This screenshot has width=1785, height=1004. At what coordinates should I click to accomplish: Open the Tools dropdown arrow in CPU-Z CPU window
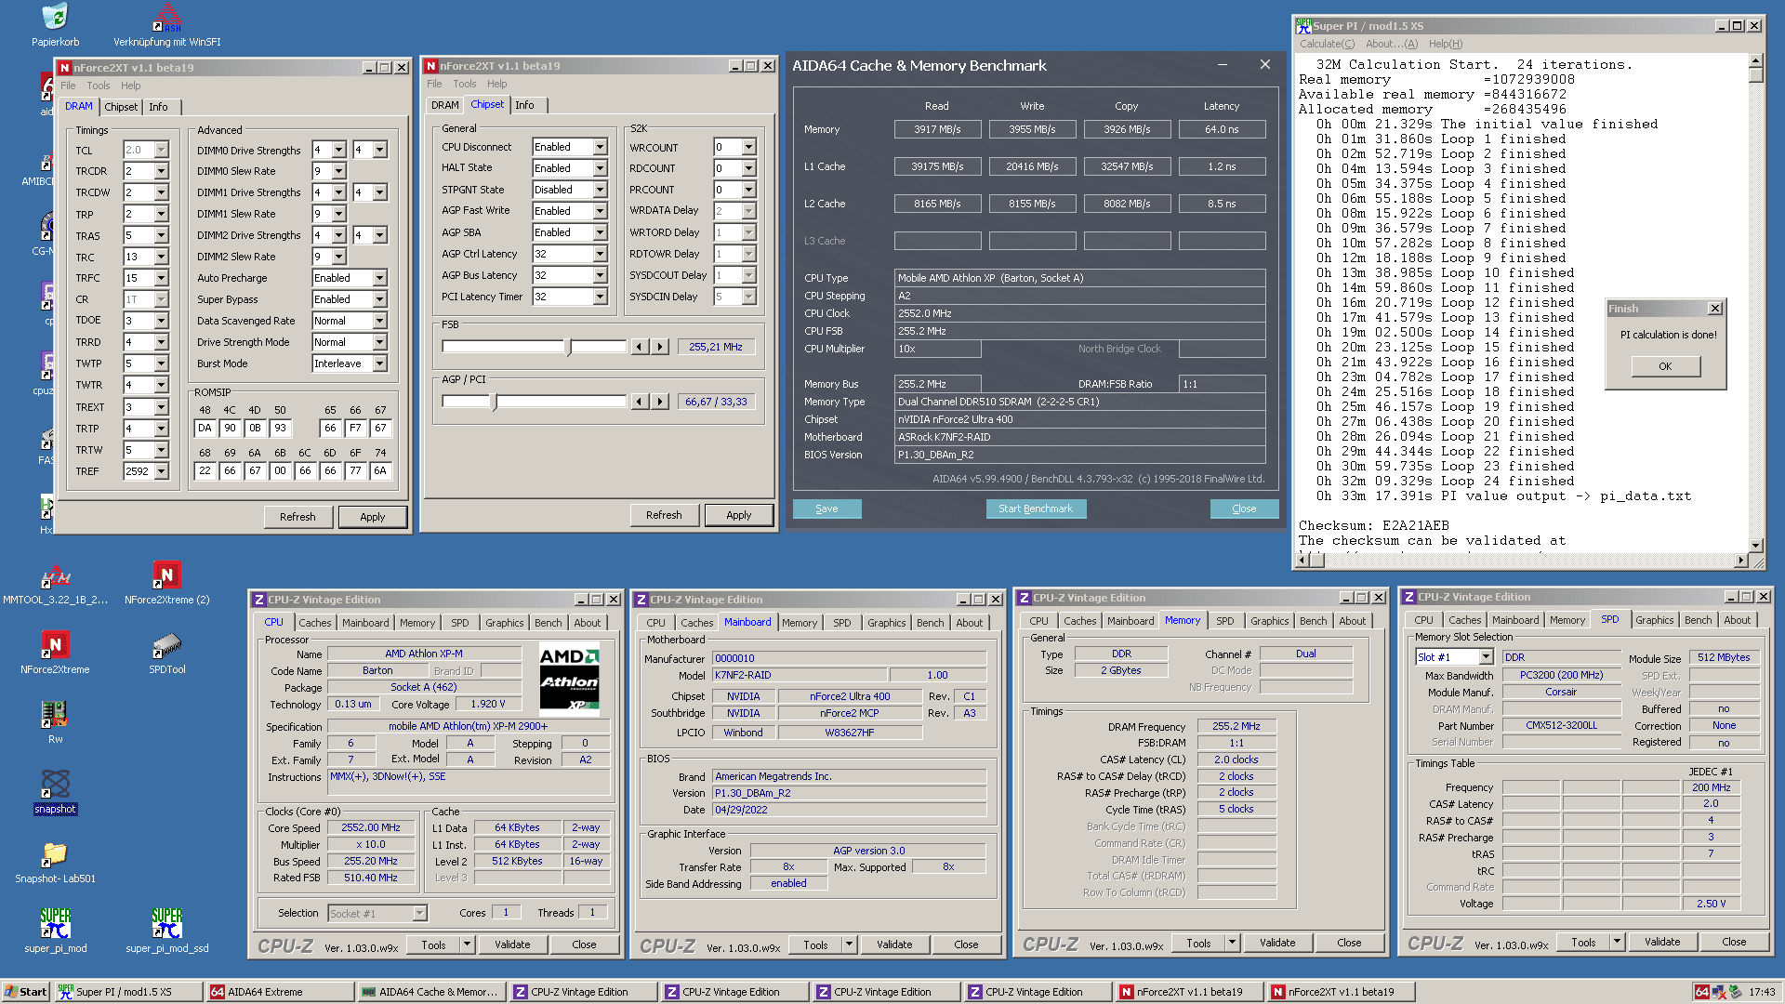pyautogui.click(x=467, y=945)
